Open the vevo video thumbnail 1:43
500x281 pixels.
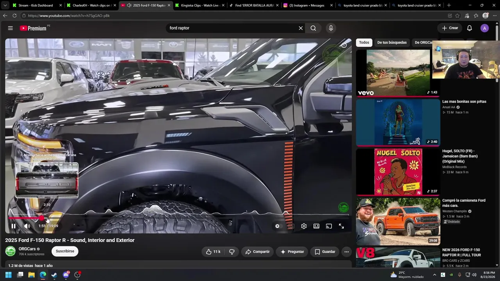(398, 73)
